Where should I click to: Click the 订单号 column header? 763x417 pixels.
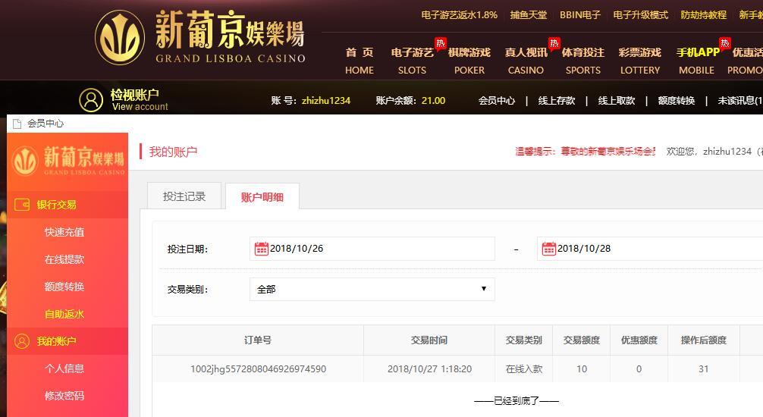(258, 340)
